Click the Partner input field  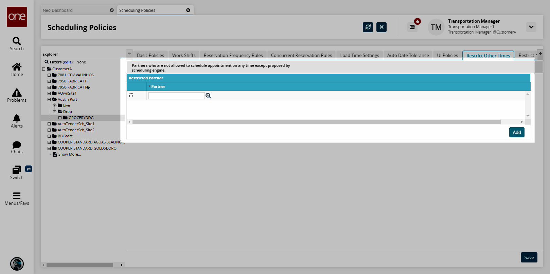click(x=176, y=96)
